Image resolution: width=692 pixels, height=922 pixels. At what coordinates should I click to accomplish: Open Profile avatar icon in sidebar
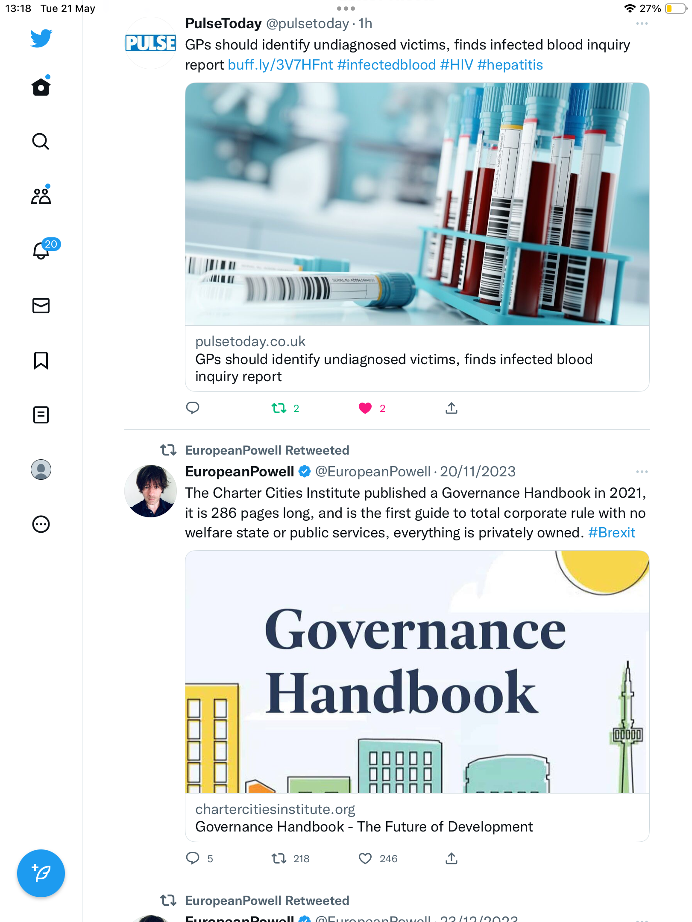click(x=41, y=470)
